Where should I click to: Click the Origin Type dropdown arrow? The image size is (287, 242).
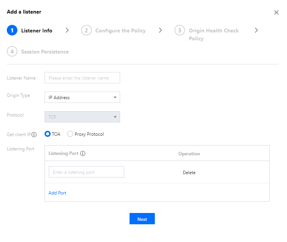(115, 98)
